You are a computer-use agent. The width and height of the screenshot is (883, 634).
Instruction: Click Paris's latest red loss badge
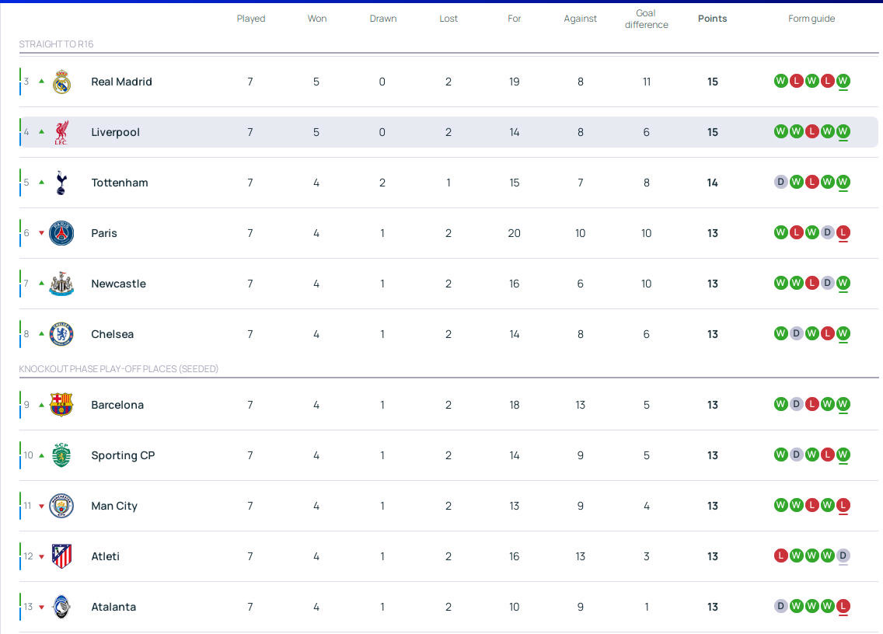(x=843, y=232)
